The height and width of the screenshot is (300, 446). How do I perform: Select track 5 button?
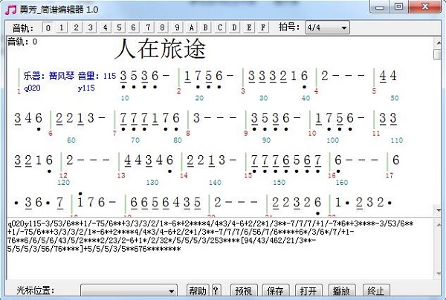119,27
